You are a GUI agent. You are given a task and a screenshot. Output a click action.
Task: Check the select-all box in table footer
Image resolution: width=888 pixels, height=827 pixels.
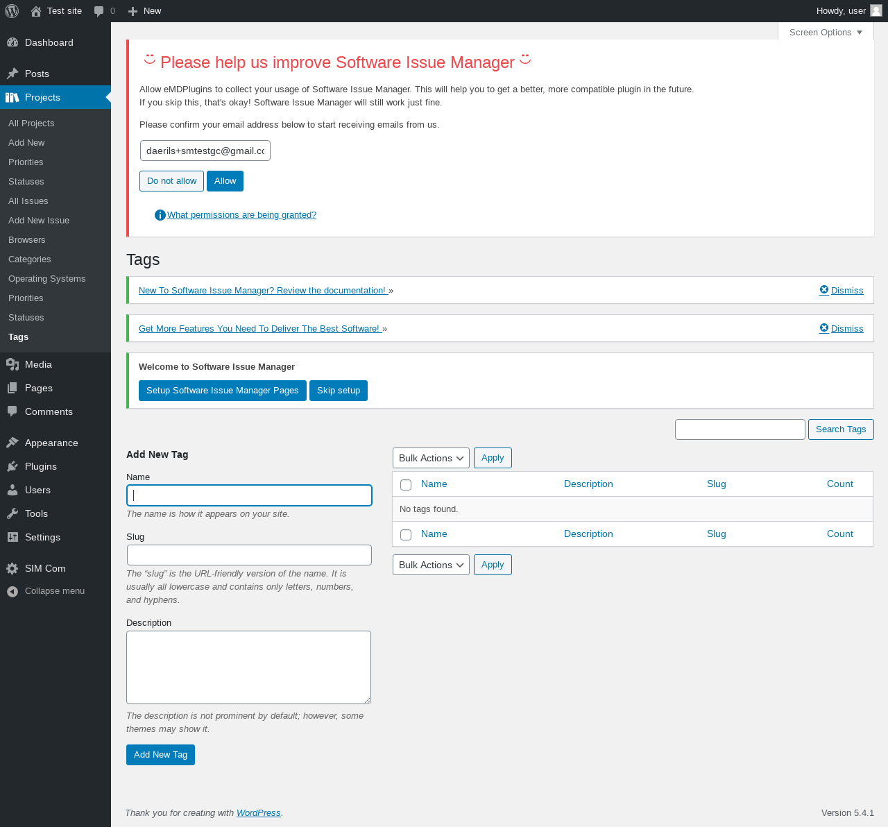click(406, 535)
